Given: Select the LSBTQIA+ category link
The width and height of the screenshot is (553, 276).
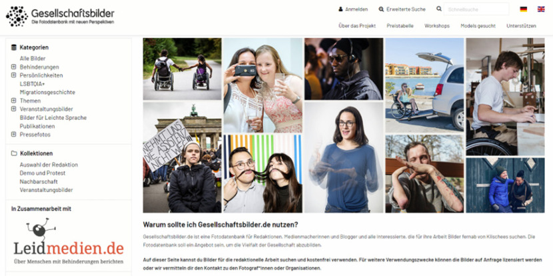Looking at the screenshot, I should (32, 83).
